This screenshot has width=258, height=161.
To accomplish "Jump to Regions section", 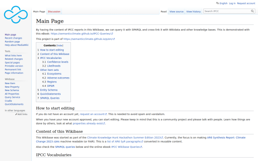I will [x=52, y=82].
